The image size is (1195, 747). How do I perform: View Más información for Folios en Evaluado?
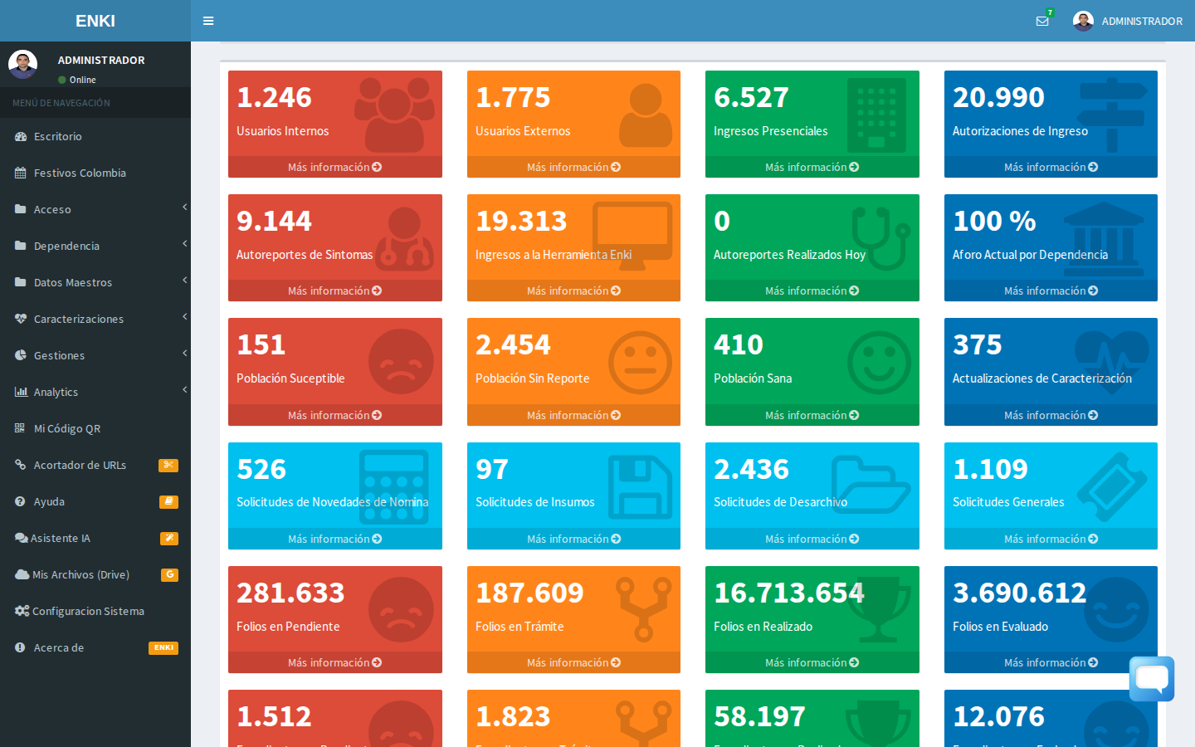(1051, 662)
